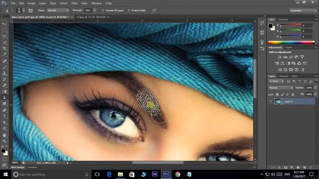Add a Levels adjustment
This screenshot has width=319, height=179.
pyautogui.click(x=285, y=57)
